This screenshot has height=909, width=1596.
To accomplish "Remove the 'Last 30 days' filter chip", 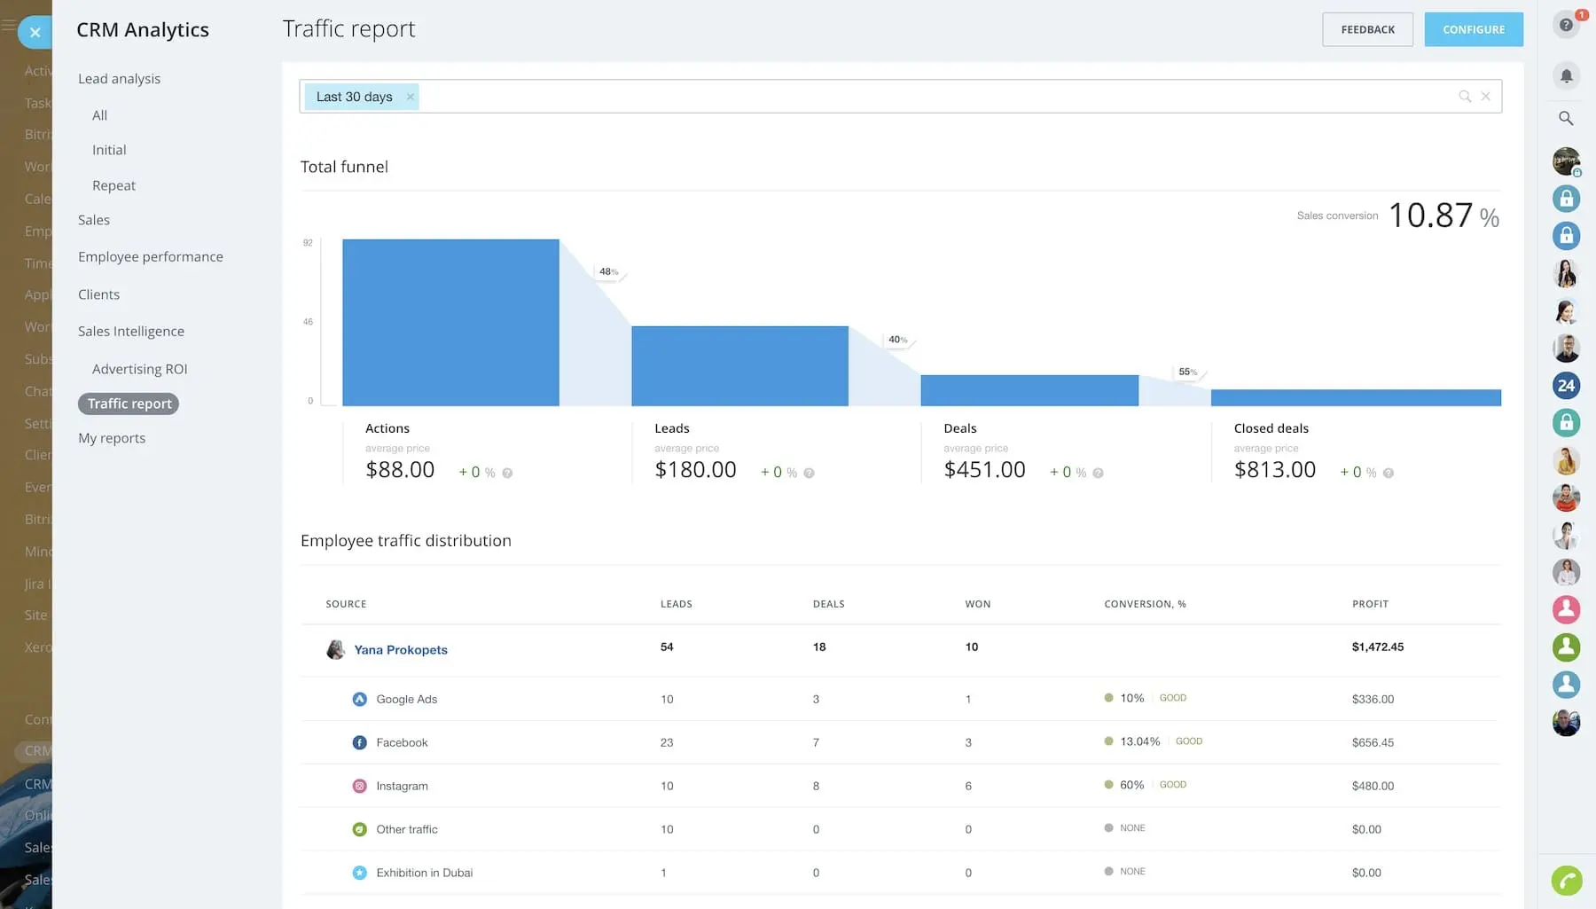I will pyautogui.click(x=410, y=97).
